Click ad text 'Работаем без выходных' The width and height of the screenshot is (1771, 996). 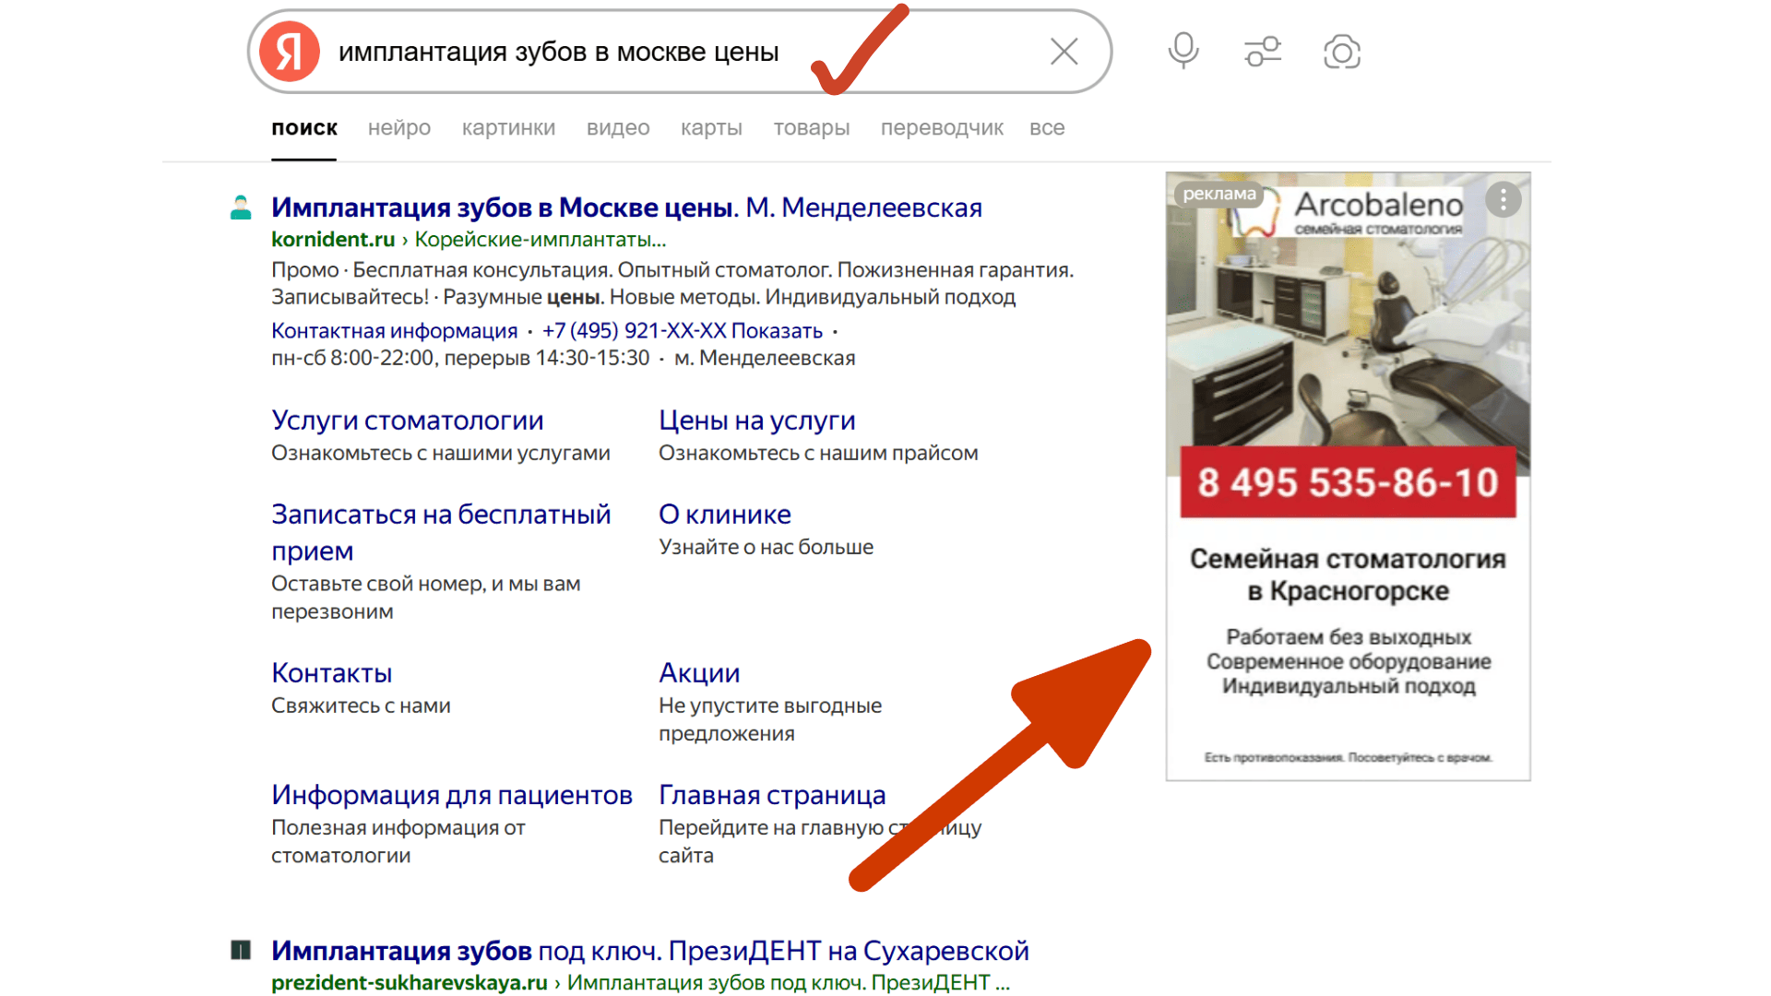pos(1348,637)
